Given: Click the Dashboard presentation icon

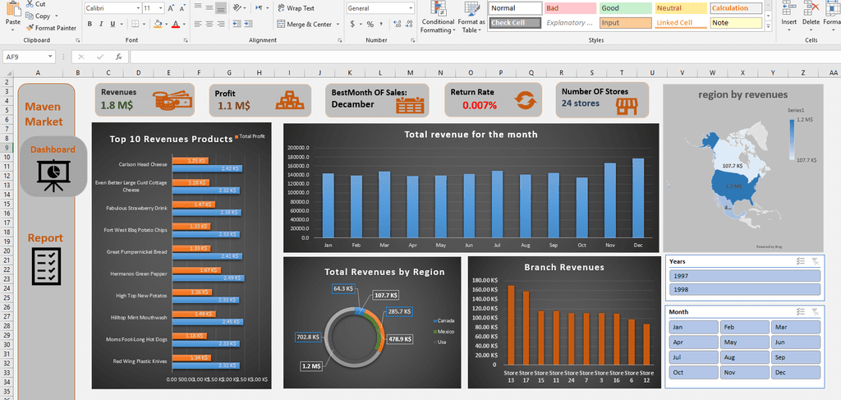Looking at the screenshot, I should coord(53,175).
